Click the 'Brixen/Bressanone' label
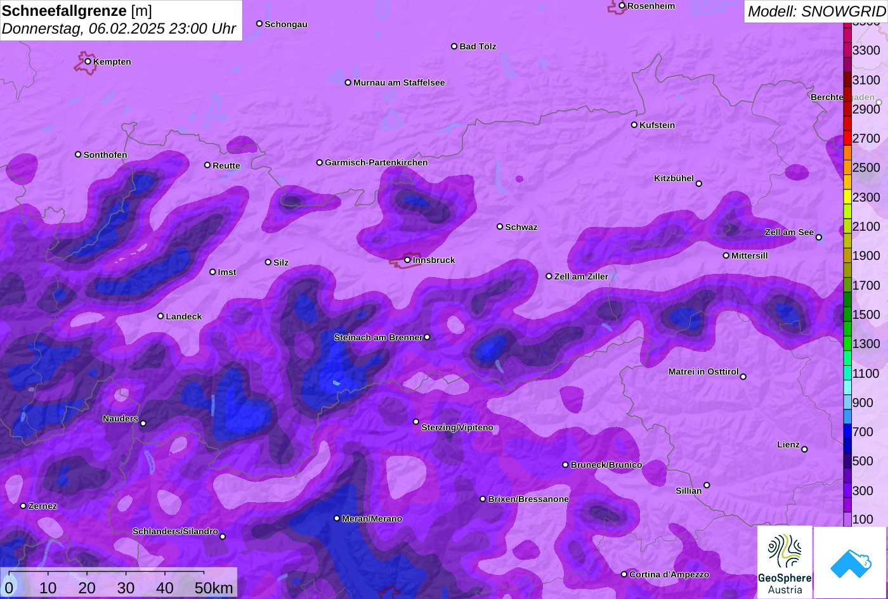This screenshot has height=599, width=888. [x=528, y=499]
